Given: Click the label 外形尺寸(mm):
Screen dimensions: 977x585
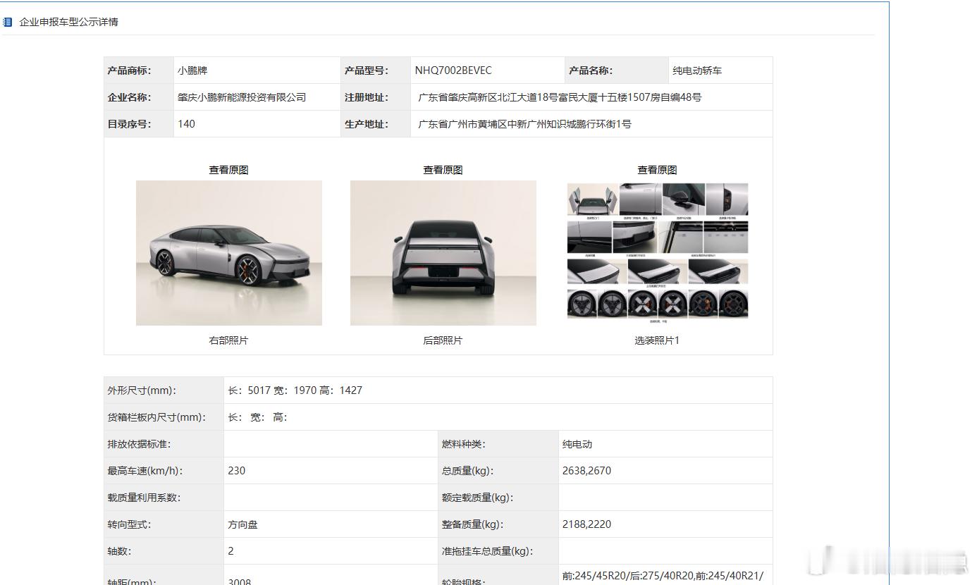Looking at the screenshot, I should tap(142, 390).
